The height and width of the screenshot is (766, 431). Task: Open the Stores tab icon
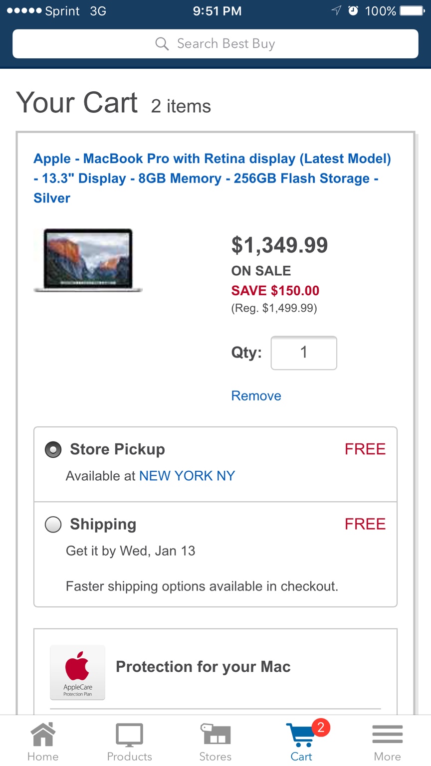click(215, 735)
